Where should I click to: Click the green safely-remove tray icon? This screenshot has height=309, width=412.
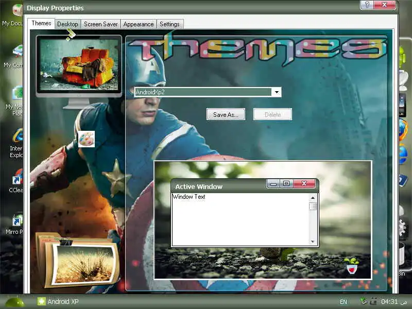pyautogui.click(x=363, y=301)
